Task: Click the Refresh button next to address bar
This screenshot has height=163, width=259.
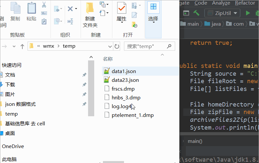Action: [117, 46]
